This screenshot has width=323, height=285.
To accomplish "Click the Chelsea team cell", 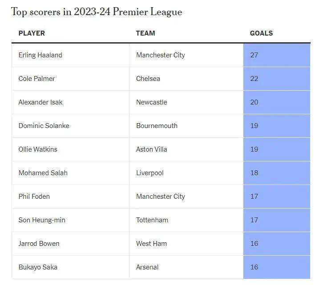I will pyautogui.click(x=186, y=79).
